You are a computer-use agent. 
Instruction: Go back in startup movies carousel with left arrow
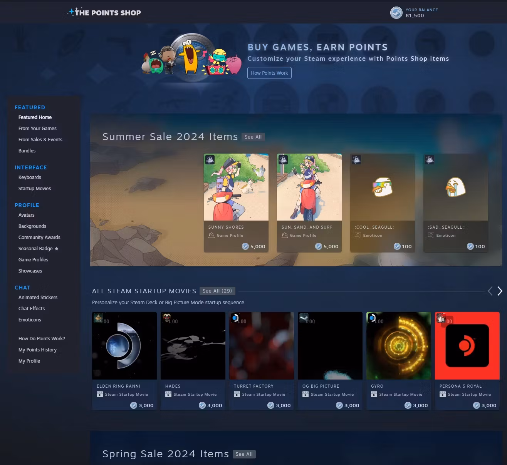click(490, 291)
